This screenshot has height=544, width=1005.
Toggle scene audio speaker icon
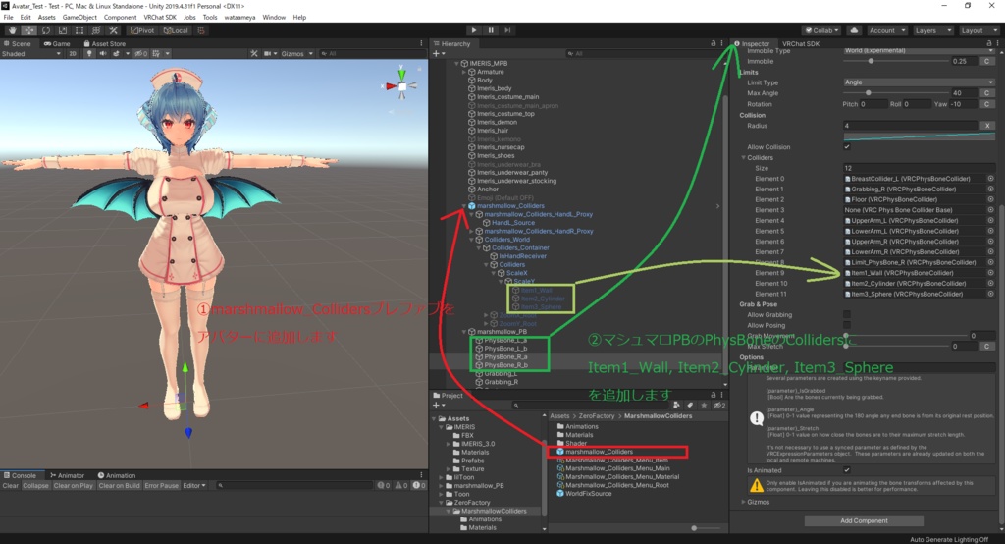click(102, 54)
